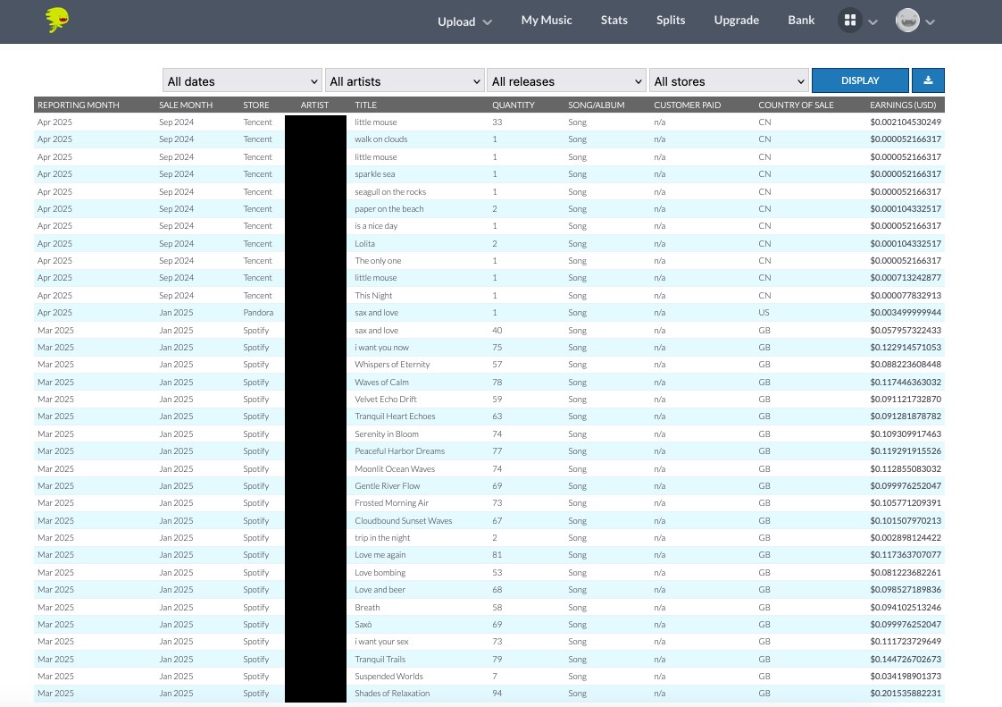Click the download report icon button
Image resolution: width=1002 pixels, height=707 pixels.
pos(928,80)
